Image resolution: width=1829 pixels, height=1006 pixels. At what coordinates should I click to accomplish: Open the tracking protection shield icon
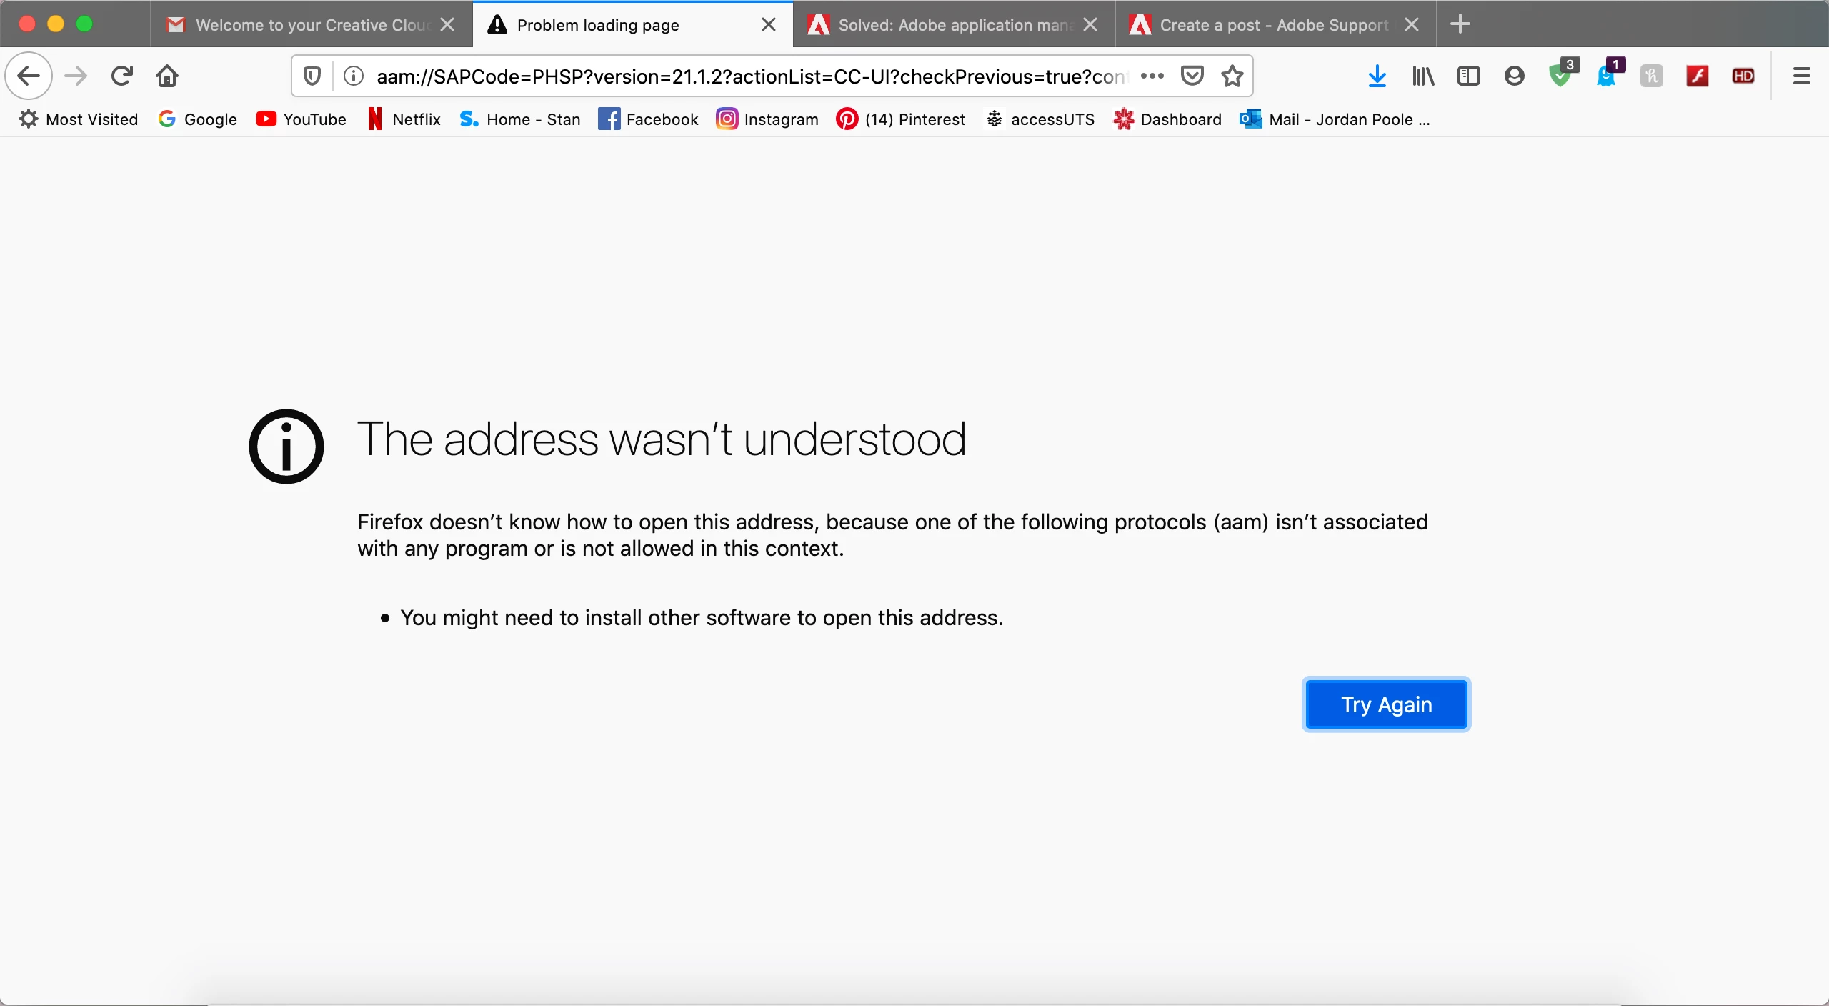(312, 76)
